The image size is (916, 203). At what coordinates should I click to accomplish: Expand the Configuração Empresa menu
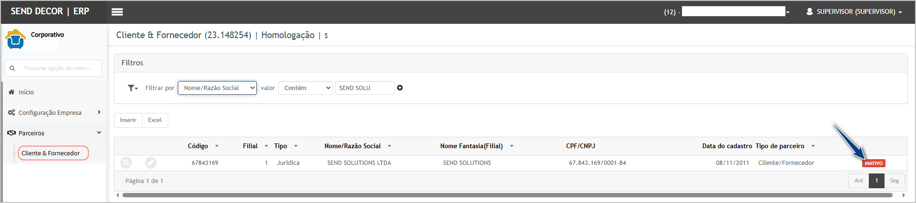click(54, 112)
